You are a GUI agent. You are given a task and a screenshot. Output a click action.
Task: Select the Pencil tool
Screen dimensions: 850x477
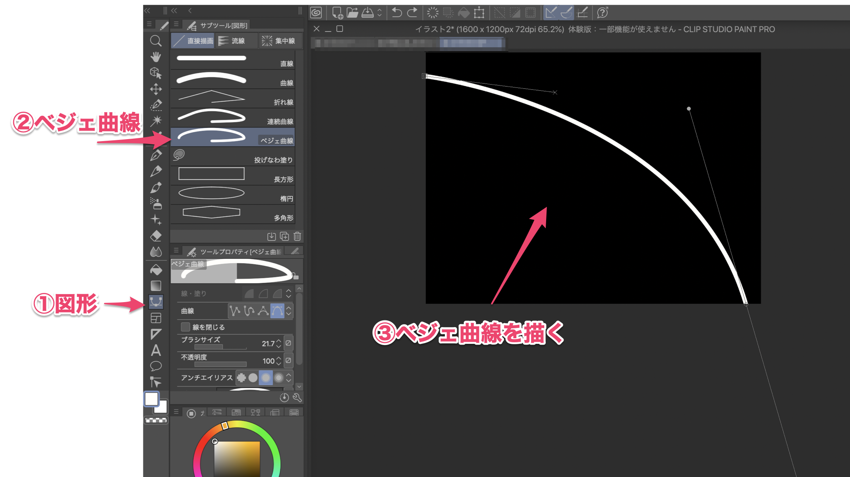156,171
